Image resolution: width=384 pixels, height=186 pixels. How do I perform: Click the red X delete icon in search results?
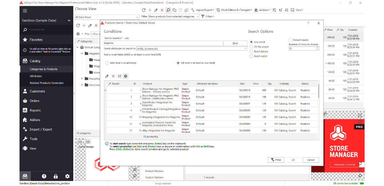point(113,76)
